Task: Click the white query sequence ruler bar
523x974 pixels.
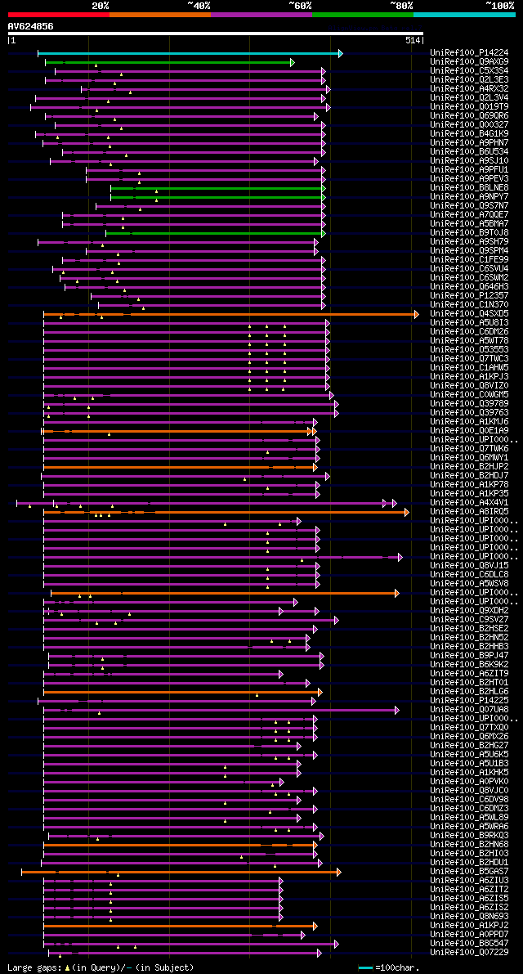Action: pos(215,34)
